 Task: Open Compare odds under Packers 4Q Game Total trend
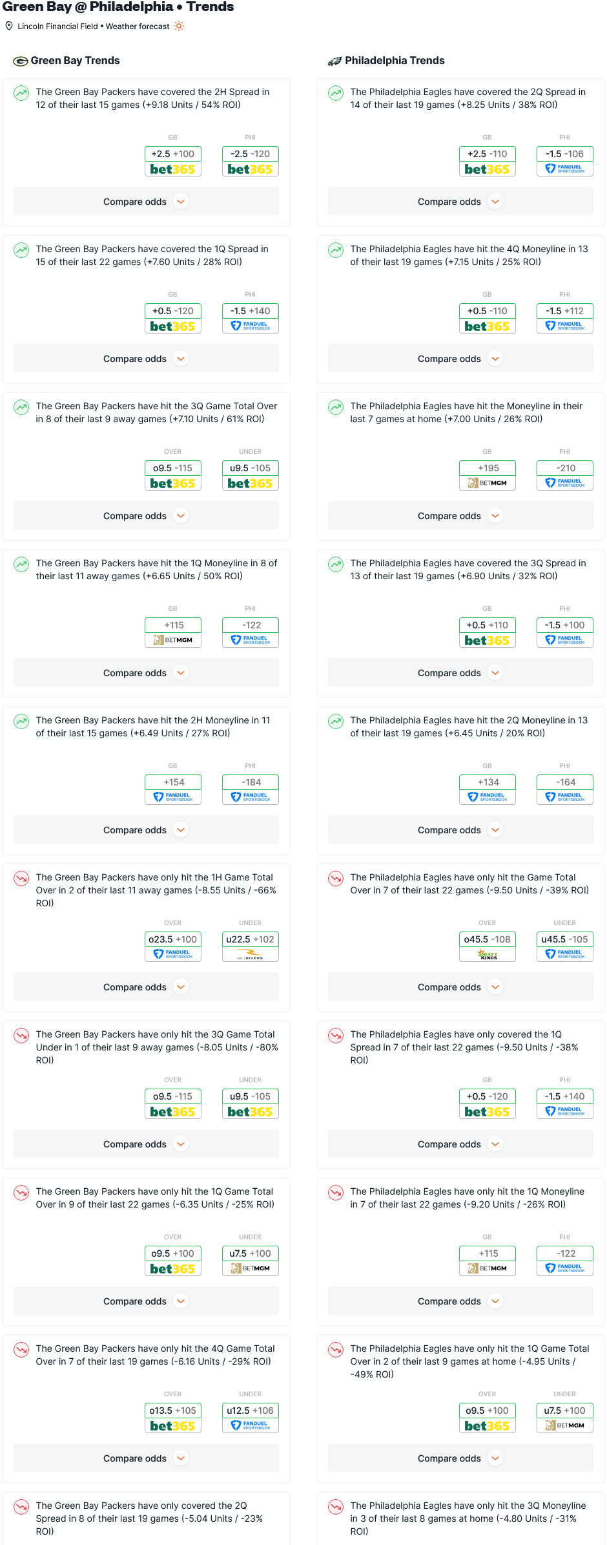146,1458
